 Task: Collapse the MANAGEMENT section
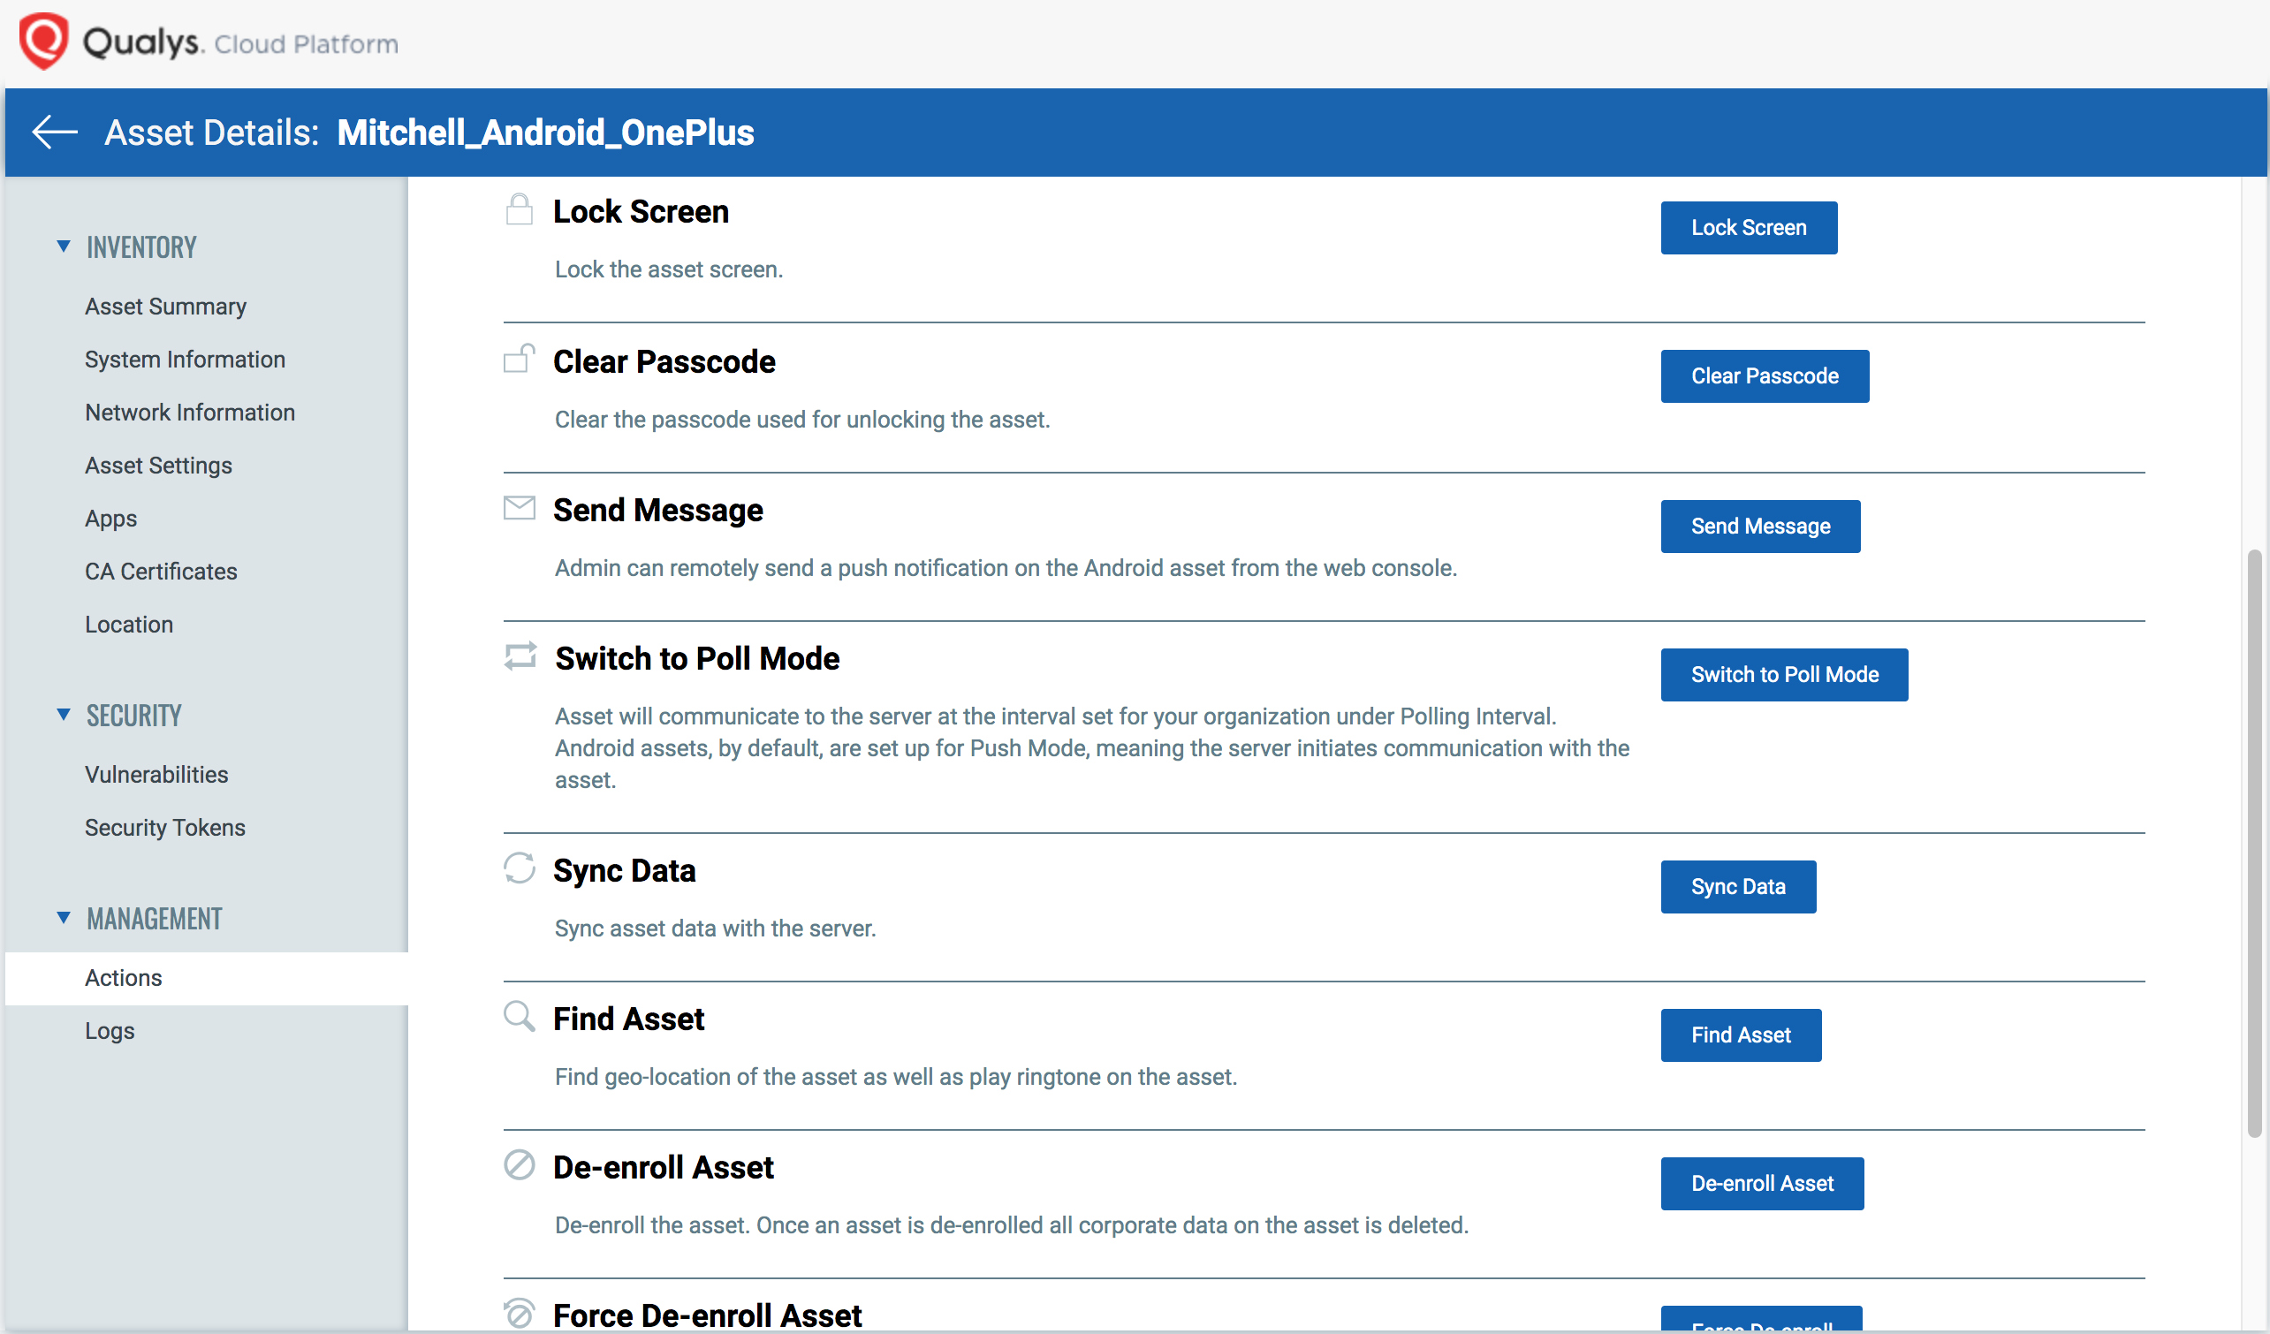tap(63, 917)
